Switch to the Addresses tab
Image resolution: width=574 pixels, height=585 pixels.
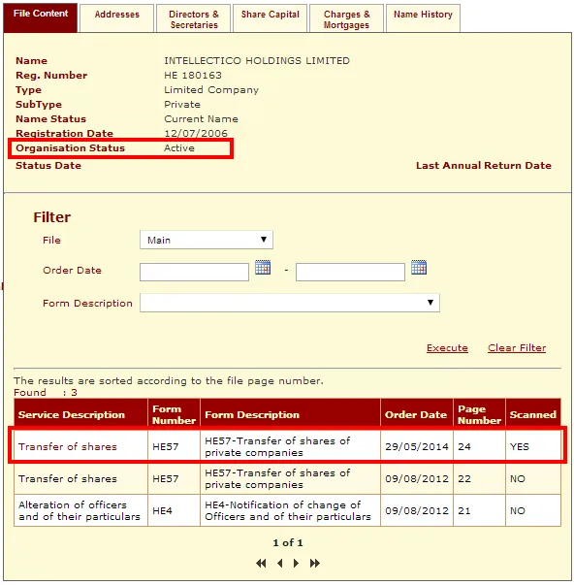116,18
